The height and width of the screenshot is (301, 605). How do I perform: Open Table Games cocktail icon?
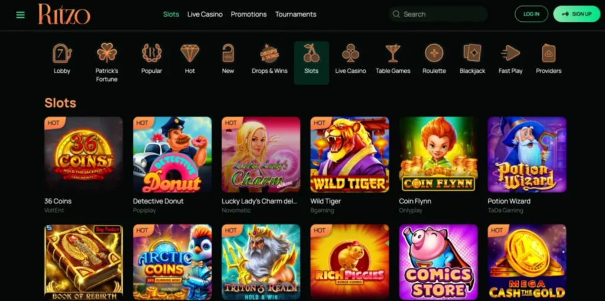[393, 53]
